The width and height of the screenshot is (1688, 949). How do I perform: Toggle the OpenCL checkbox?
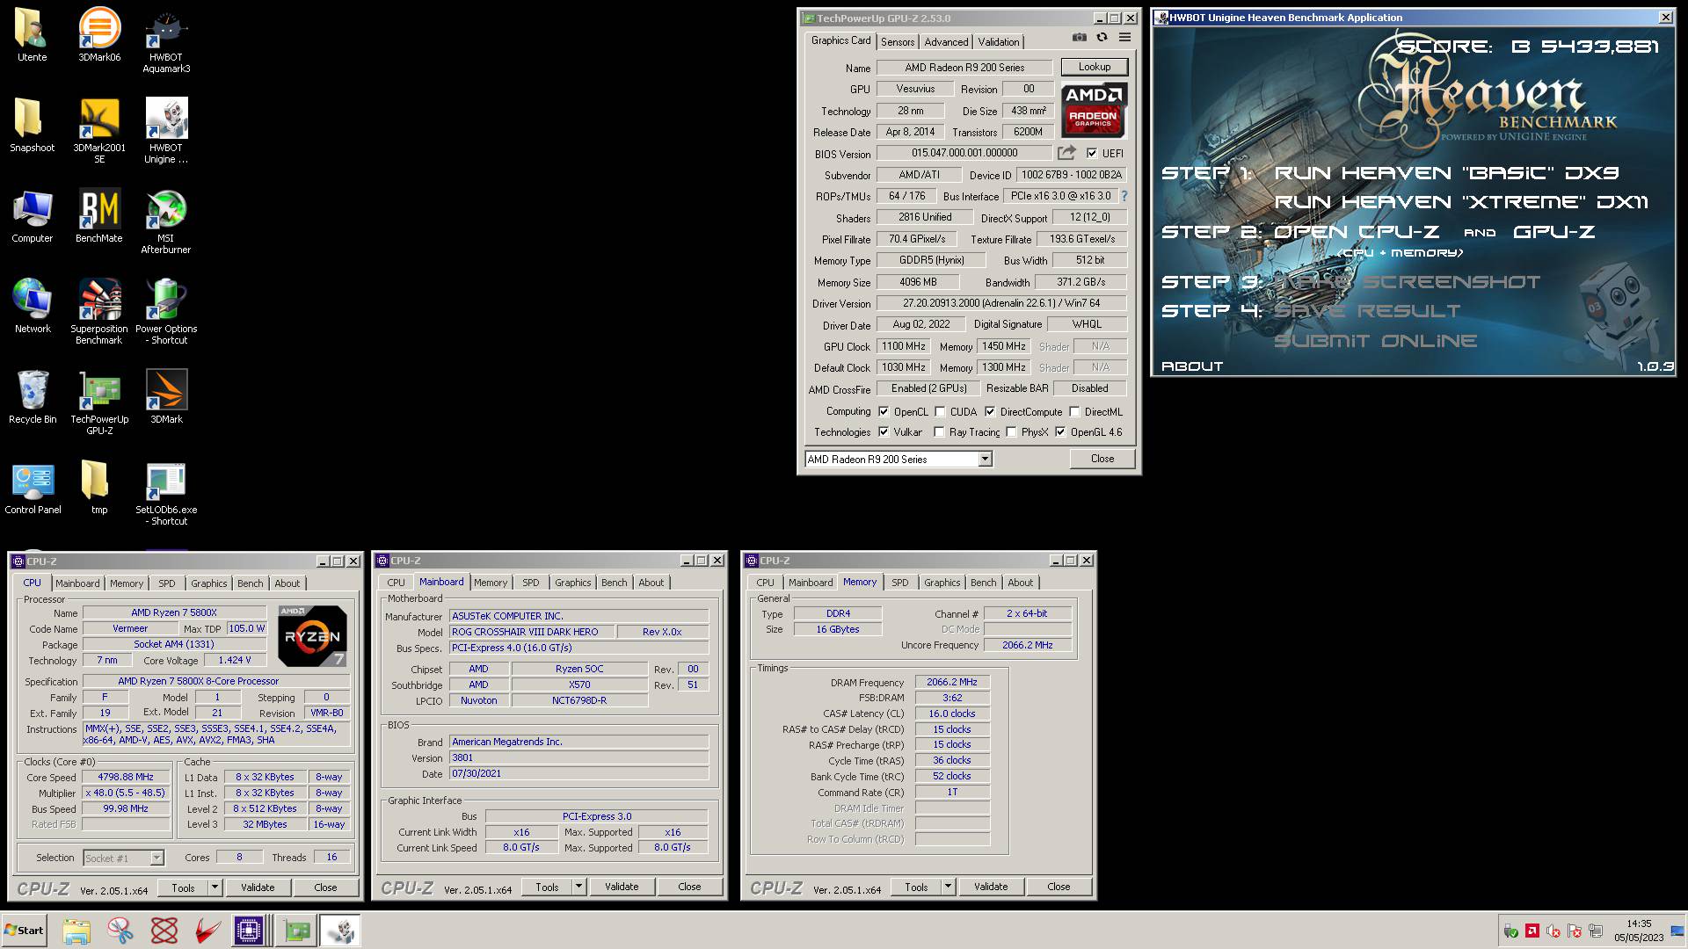[884, 411]
